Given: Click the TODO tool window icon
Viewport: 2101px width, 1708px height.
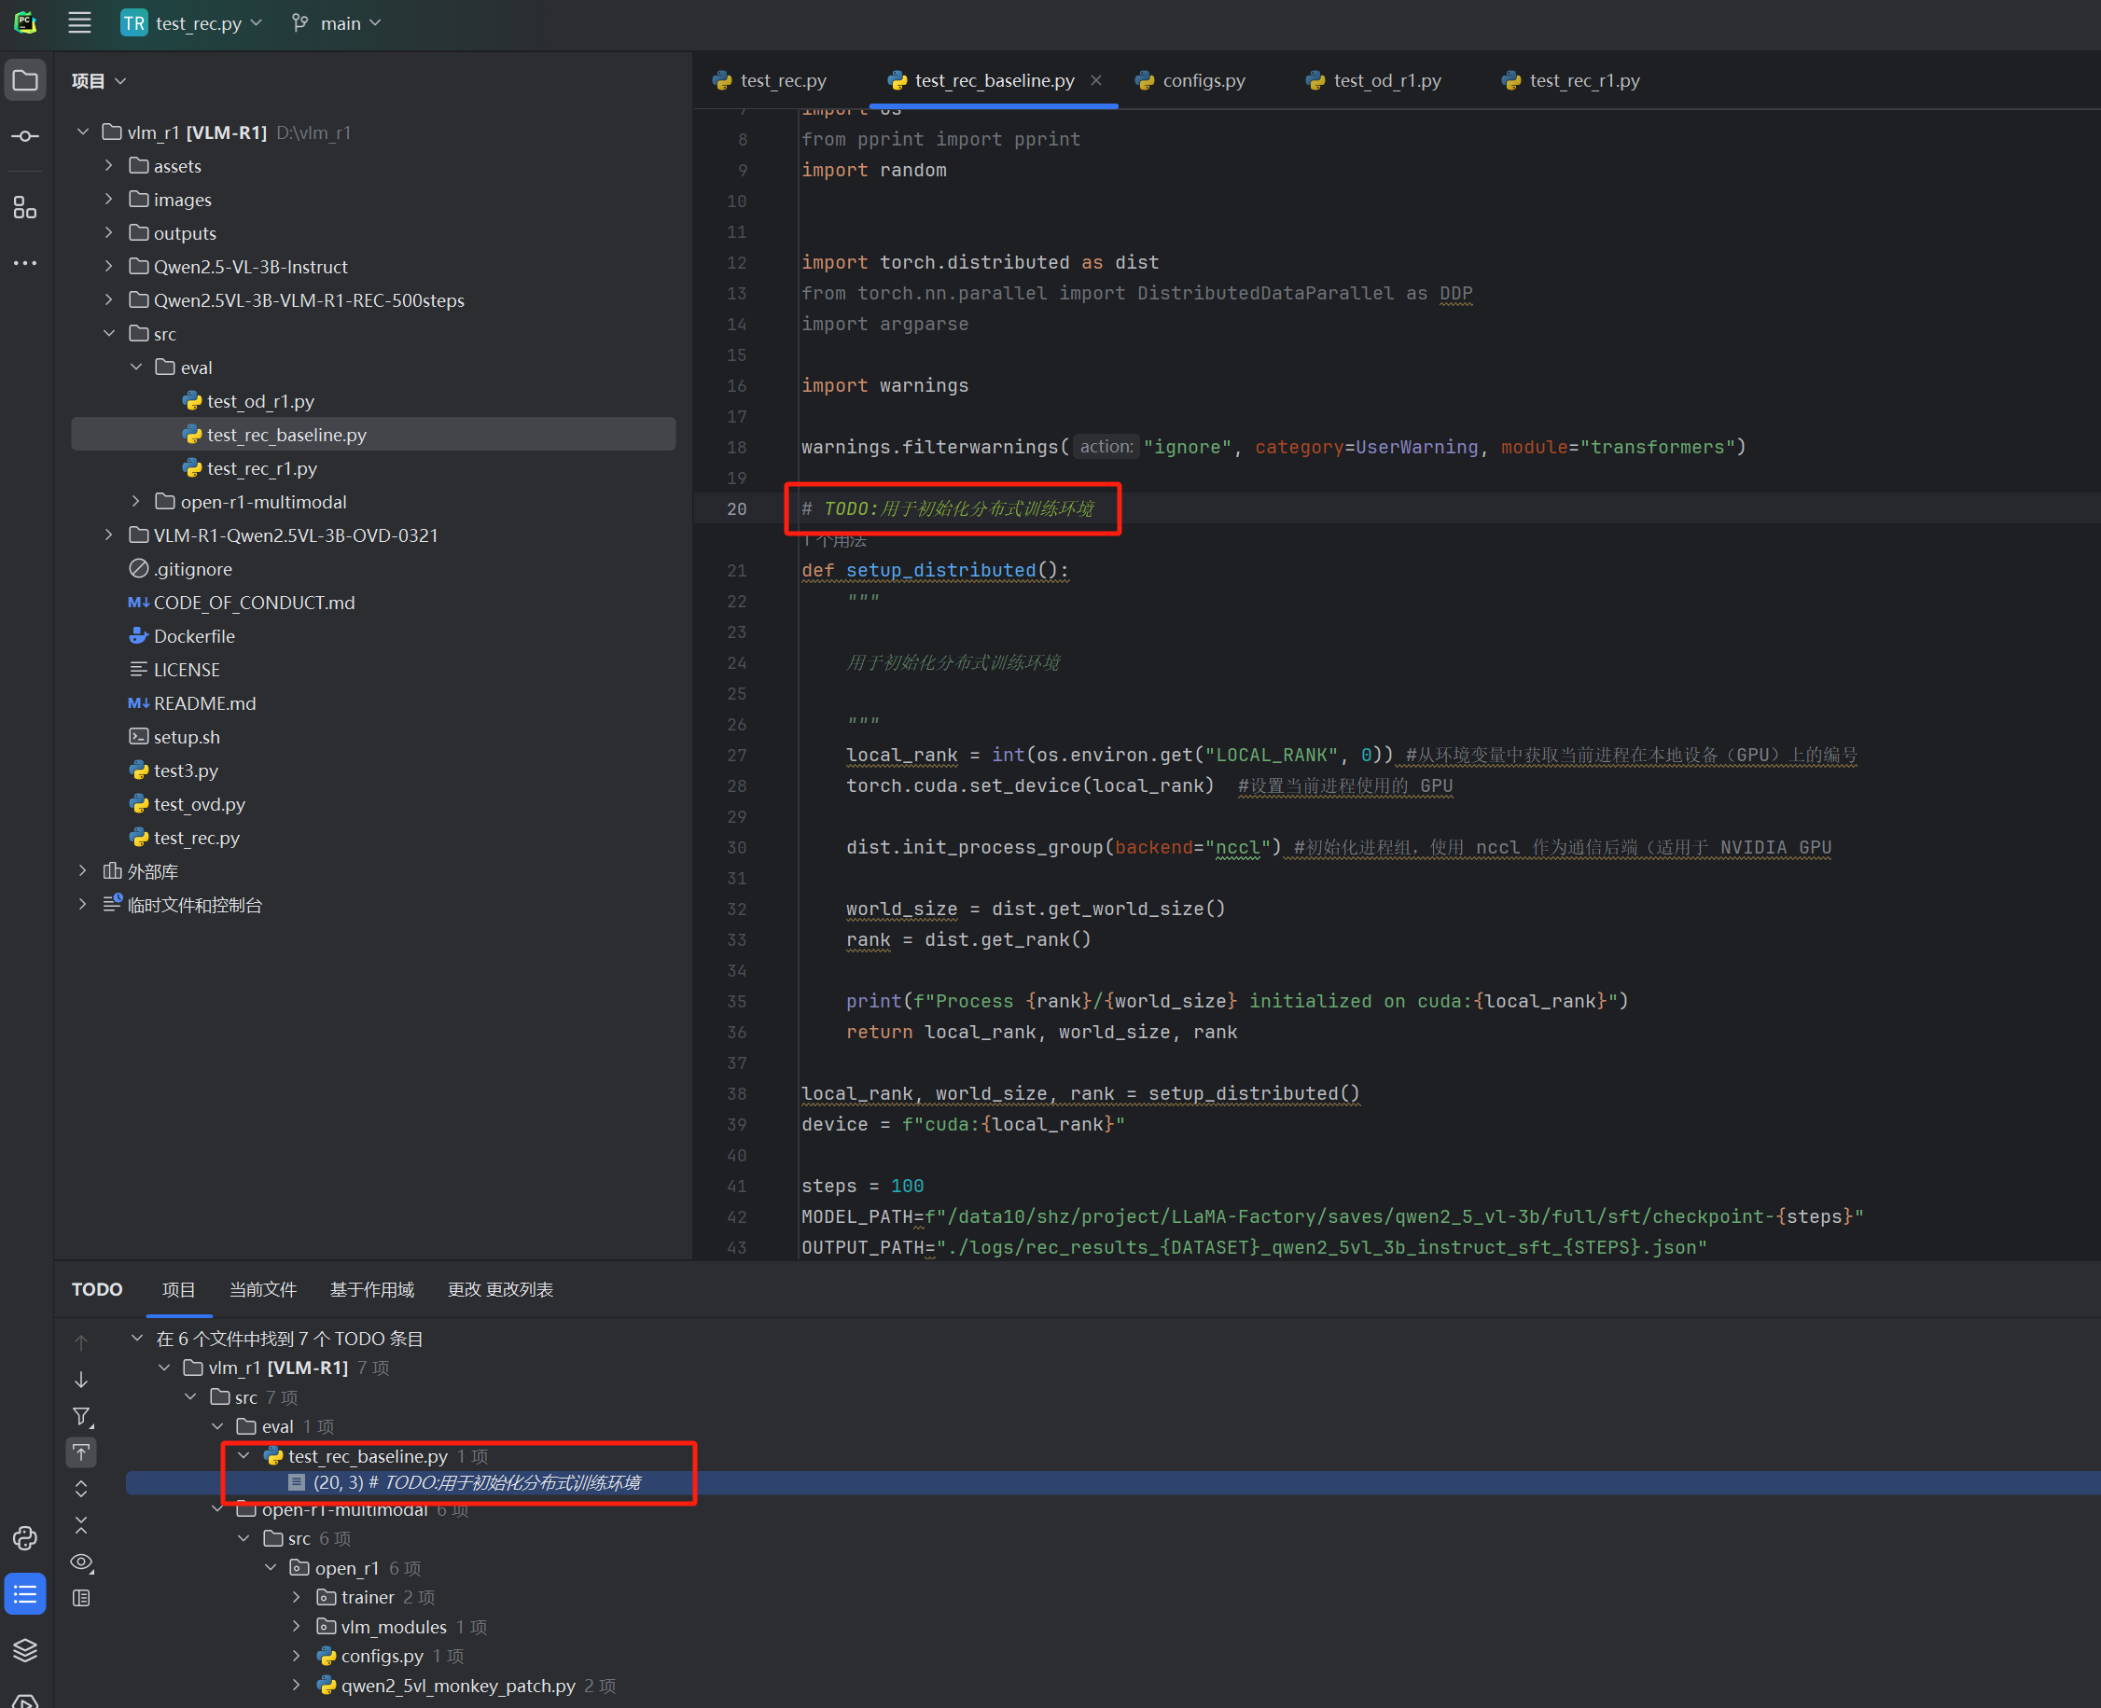Looking at the screenshot, I should point(25,1595).
